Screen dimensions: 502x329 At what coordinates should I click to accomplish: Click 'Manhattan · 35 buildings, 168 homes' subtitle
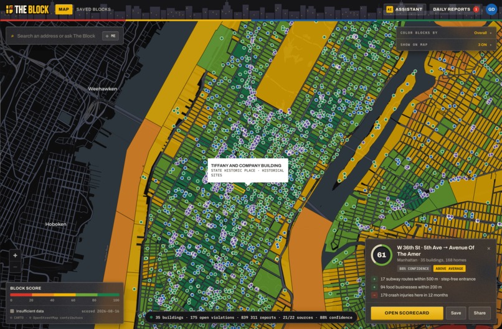pyautogui.click(x=432, y=260)
